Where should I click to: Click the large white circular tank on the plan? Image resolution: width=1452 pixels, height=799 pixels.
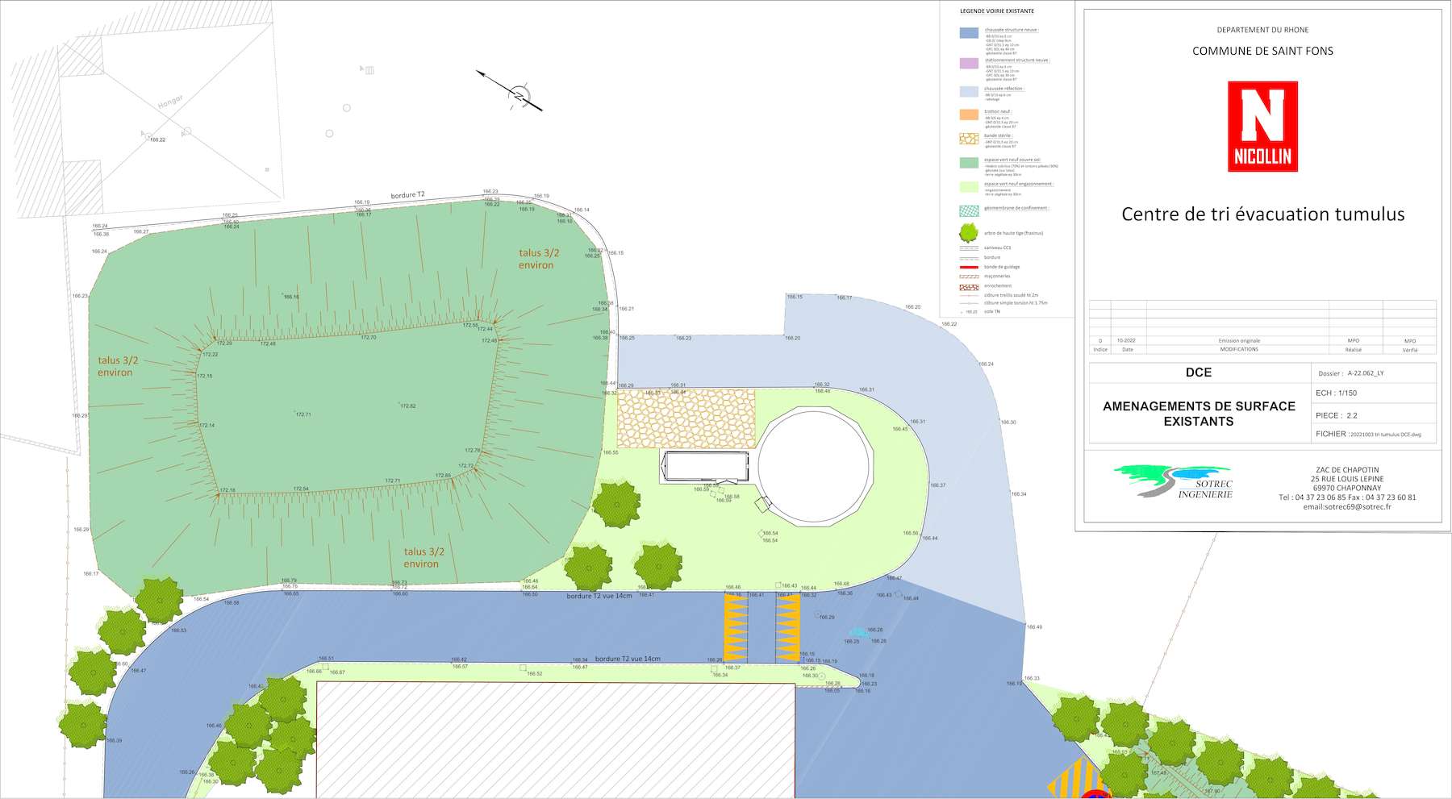point(815,466)
